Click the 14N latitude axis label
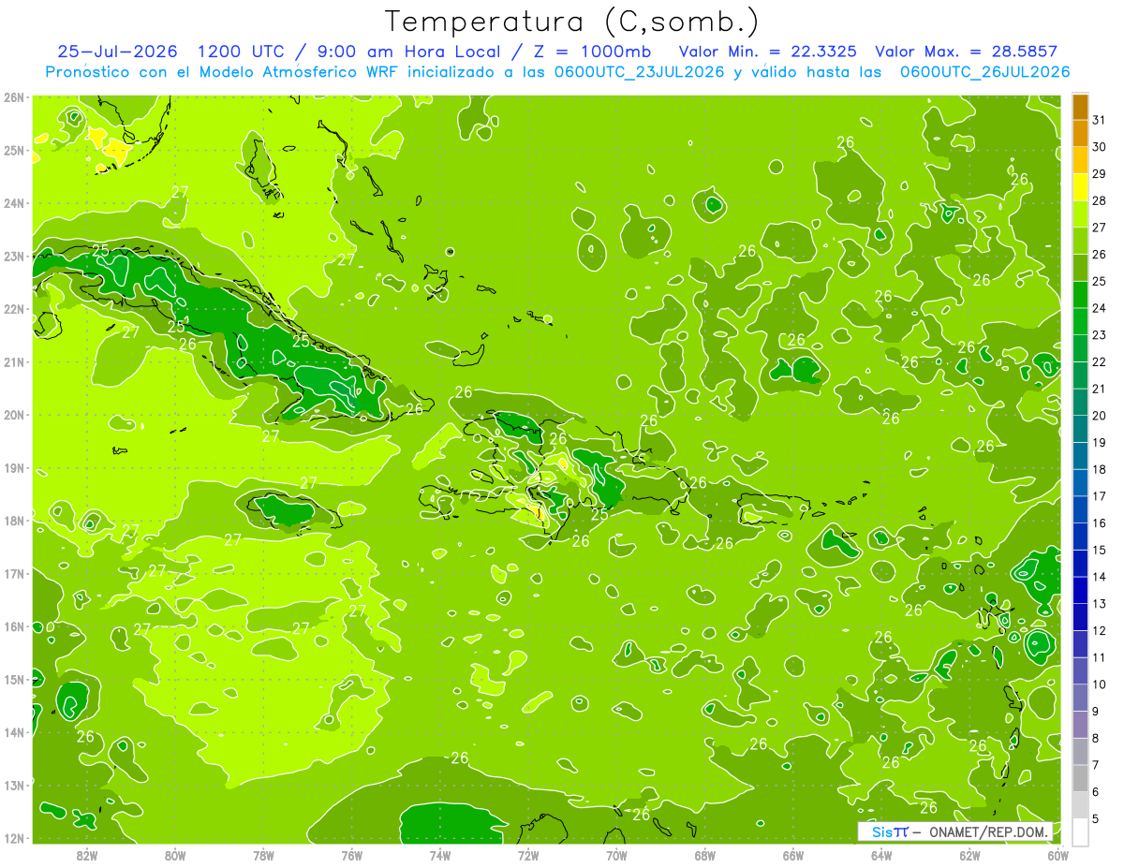 point(13,732)
